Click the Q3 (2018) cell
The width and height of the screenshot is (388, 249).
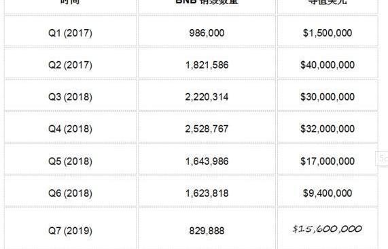click(70, 97)
